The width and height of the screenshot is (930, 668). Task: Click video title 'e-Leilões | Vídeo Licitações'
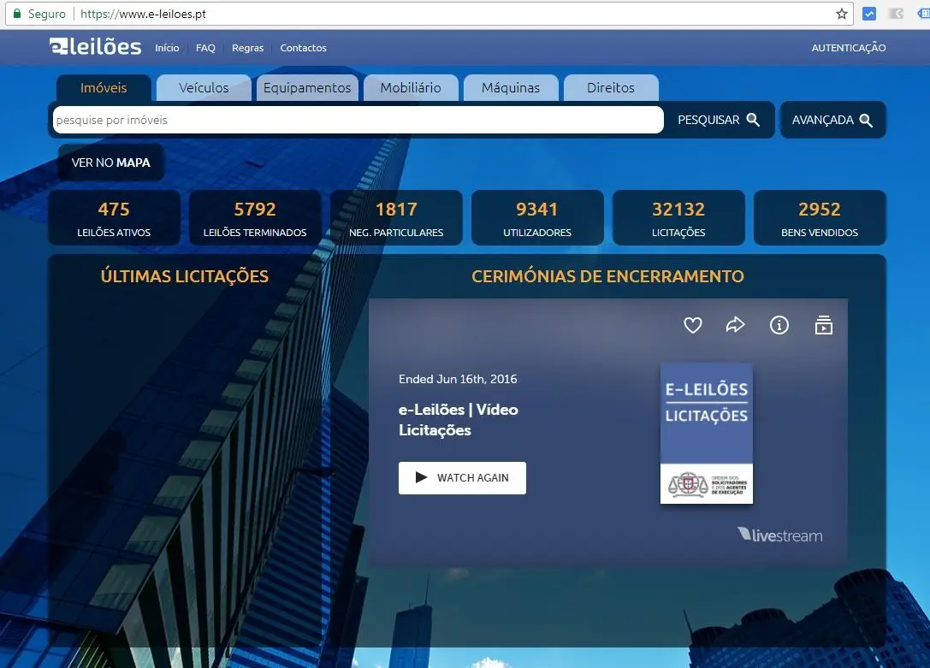pos(459,420)
